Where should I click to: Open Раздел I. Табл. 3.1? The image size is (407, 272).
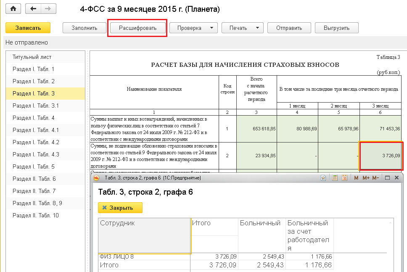tap(45, 106)
